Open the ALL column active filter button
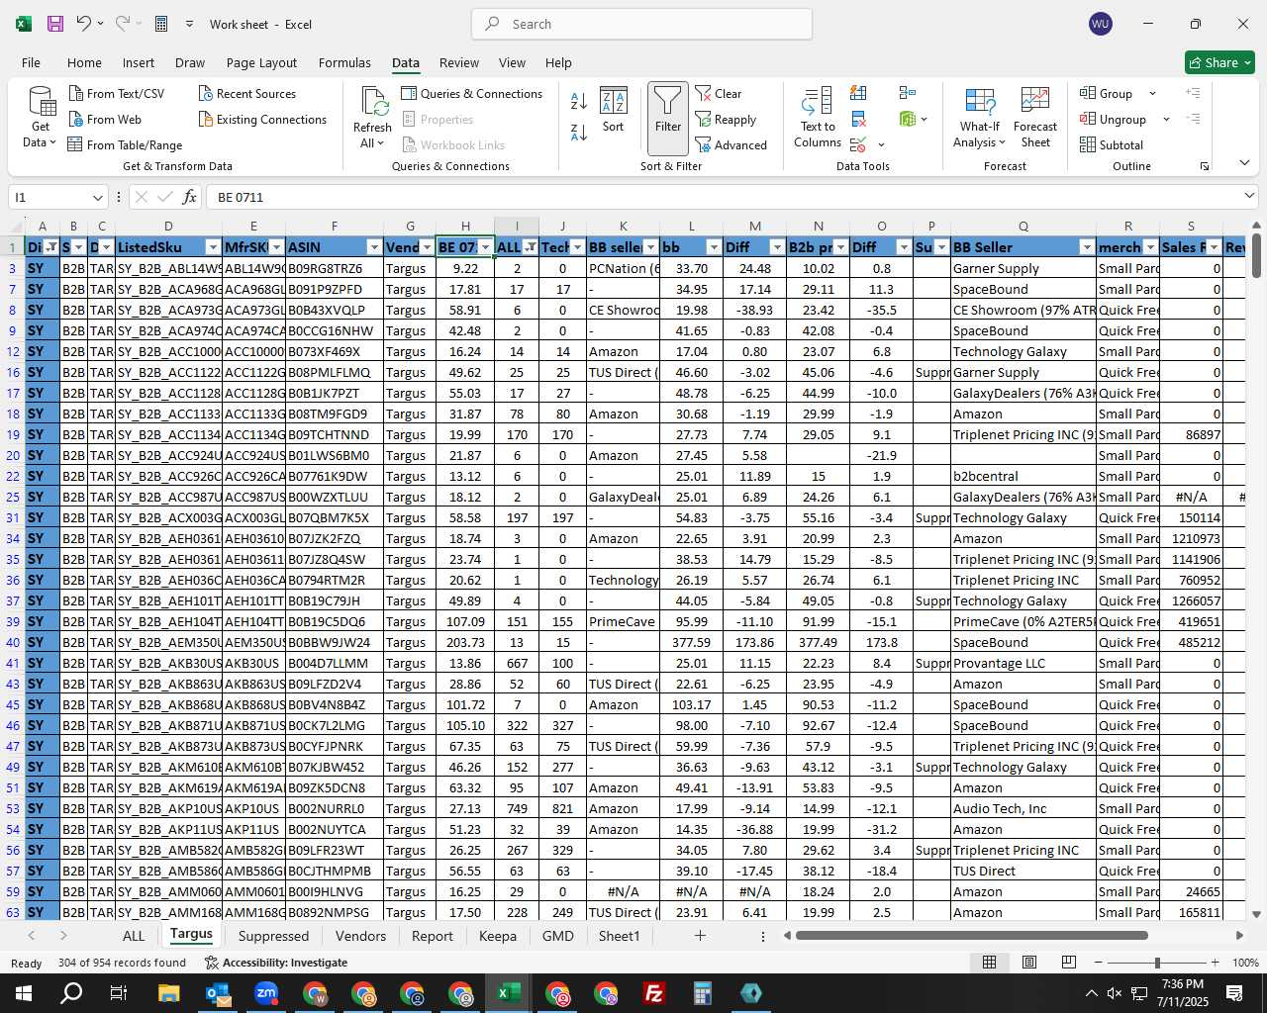Screen dimensions: 1267x1013 tap(531, 247)
